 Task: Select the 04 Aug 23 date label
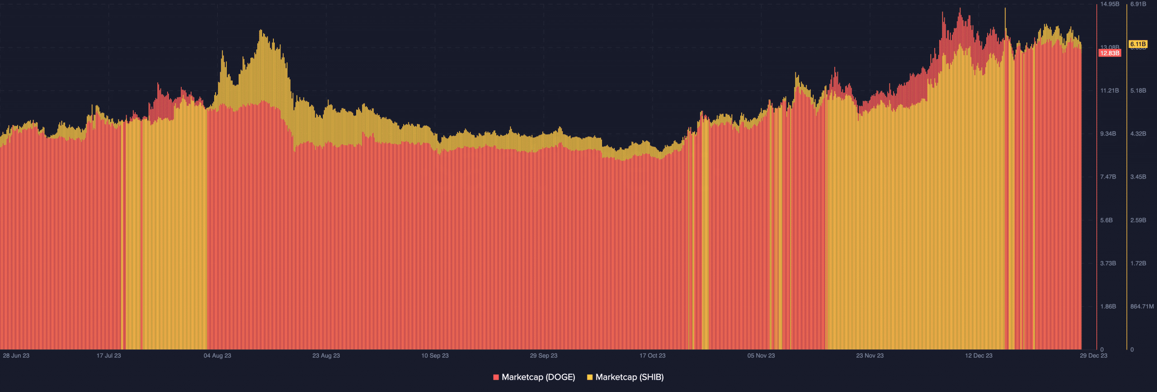click(x=217, y=355)
